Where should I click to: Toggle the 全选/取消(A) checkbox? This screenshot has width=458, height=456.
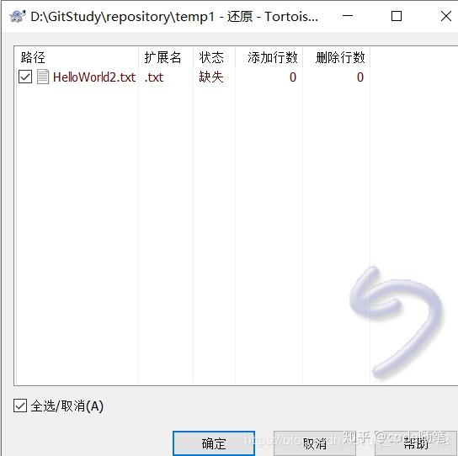tap(20, 406)
